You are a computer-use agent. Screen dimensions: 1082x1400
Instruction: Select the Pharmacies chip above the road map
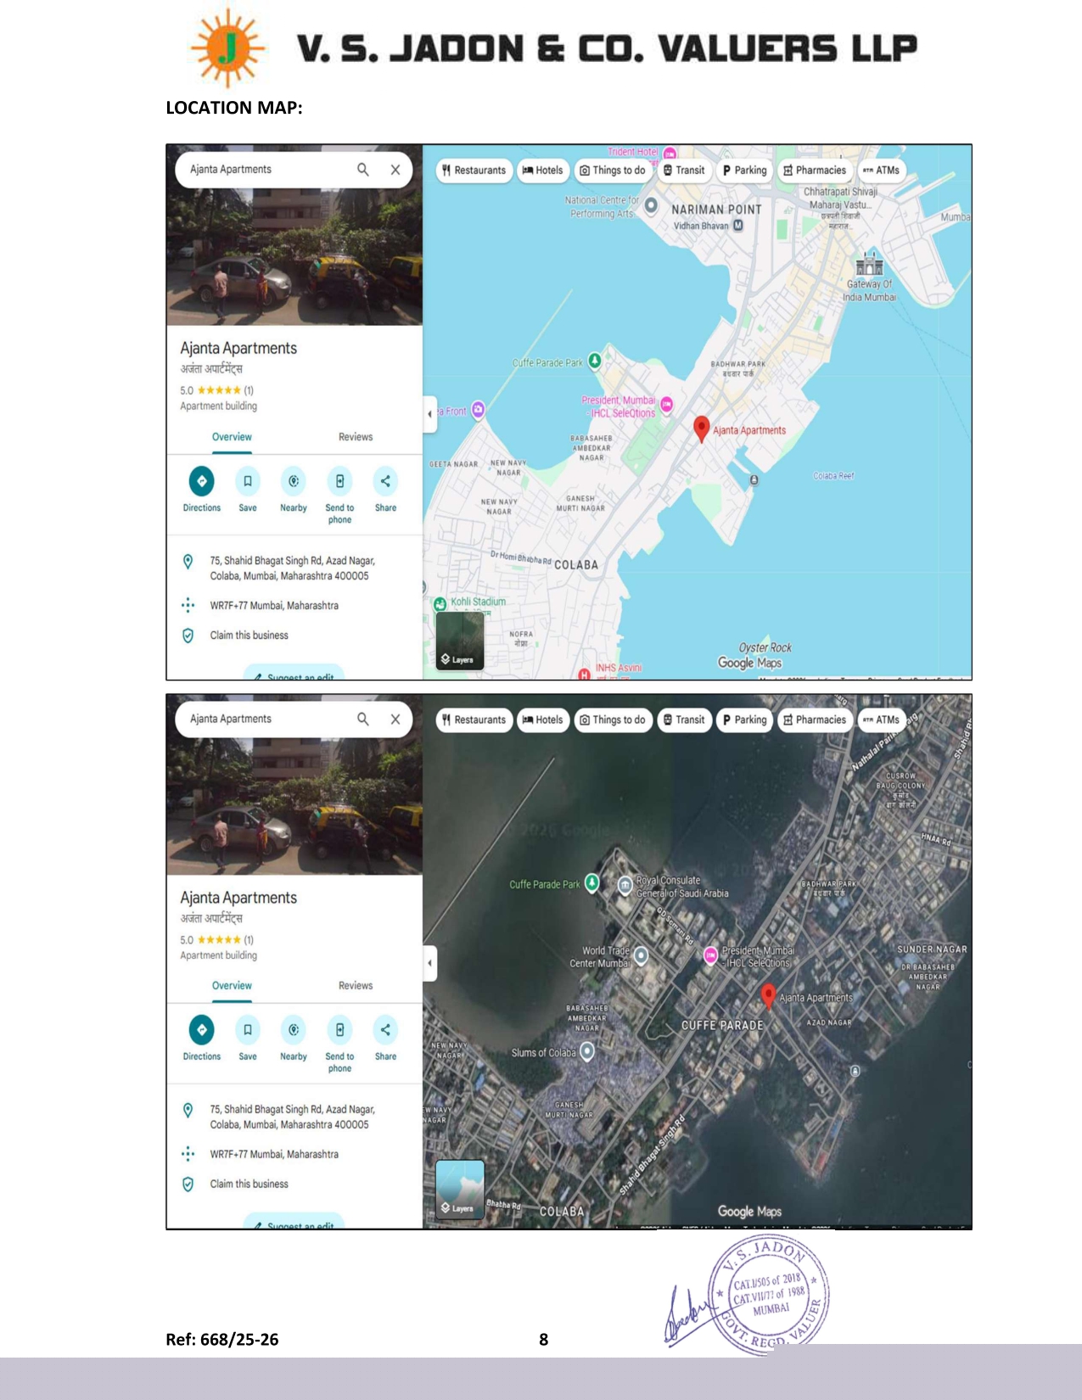815,171
